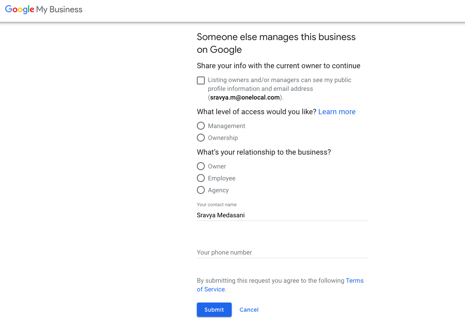Click the 'Someone else manages this business' heading
465x318 pixels.
tap(276, 43)
